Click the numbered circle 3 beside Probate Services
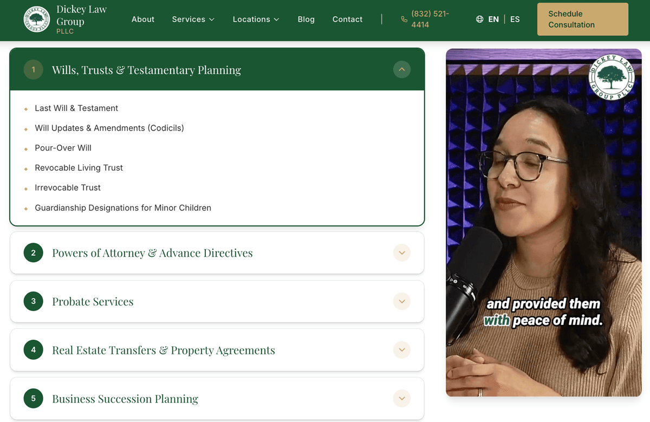This screenshot has width=650, height=422. (x=33, y=301)
